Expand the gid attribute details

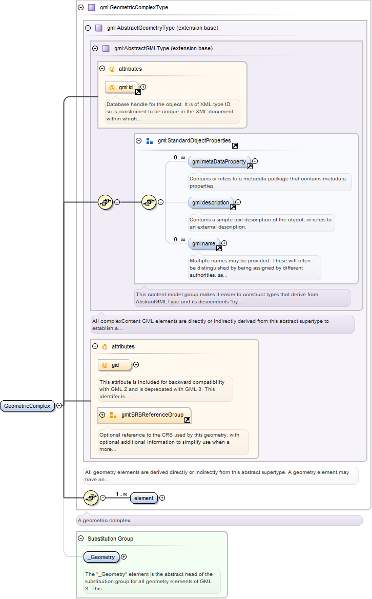136,365
